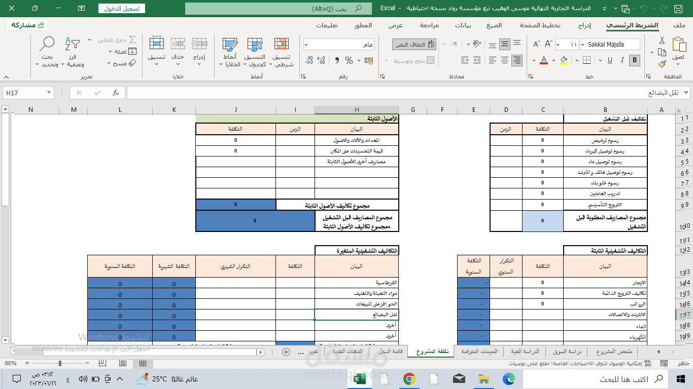The height and width of the screenshot is (389, 693).
Task: Toggle middle vertical alignment
Action: tap(504, 45)
